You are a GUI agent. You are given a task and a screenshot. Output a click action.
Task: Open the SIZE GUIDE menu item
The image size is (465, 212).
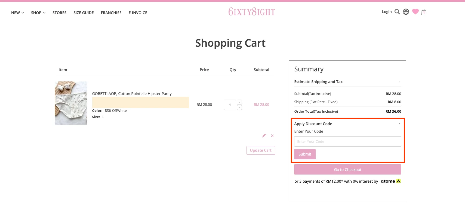click(84, 13)
